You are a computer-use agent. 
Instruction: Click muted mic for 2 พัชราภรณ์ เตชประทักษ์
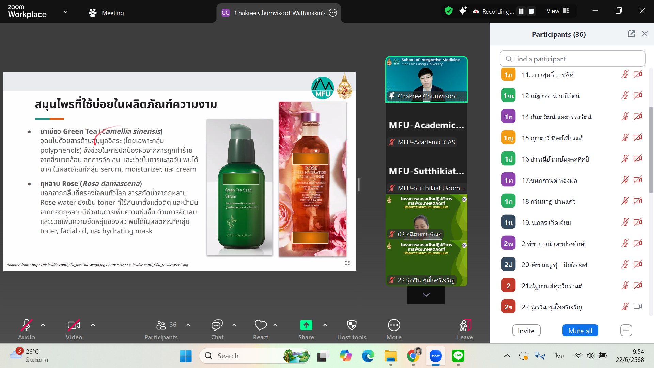point(625,243)
